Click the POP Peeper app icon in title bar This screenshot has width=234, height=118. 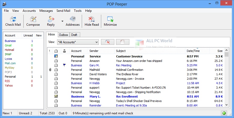pos(4,4)
